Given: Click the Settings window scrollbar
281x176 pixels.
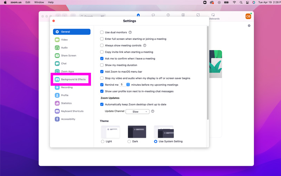Looking at the screenshot, I should tap(208, 73).
